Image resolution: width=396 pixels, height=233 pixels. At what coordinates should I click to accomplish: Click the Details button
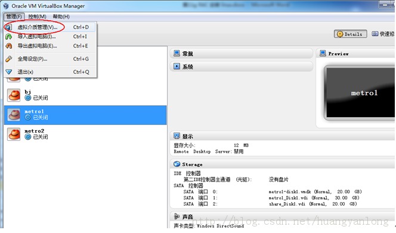click(x=350, y=34)
